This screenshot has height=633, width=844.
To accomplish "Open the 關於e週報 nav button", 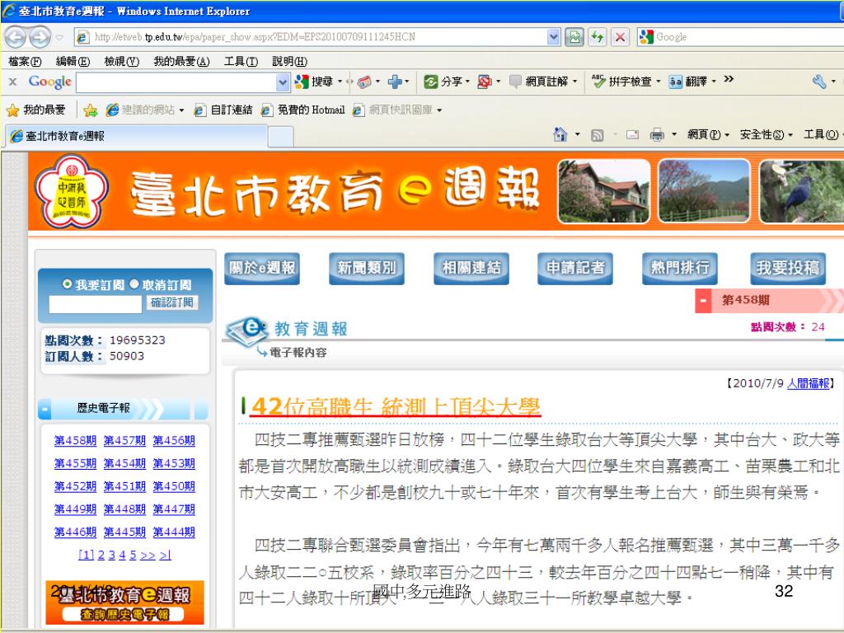I will click(262, 268).
